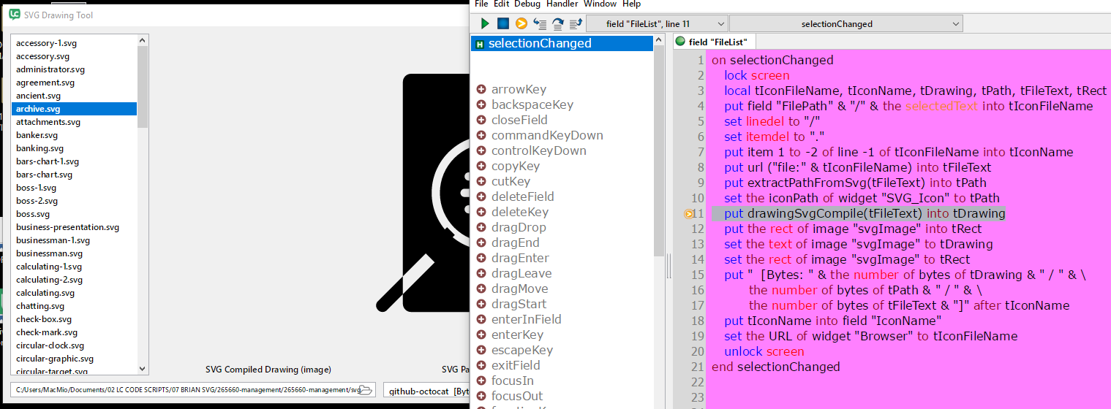The image size is (1111, 409).
Task: Click the plus icon next to enterInField
Action: (481, 319)
